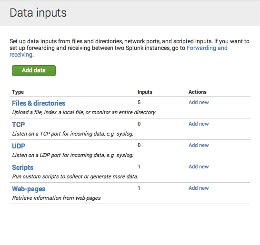Click the Actions column header
Screen dimensions: 260x245
pos(197,92)
